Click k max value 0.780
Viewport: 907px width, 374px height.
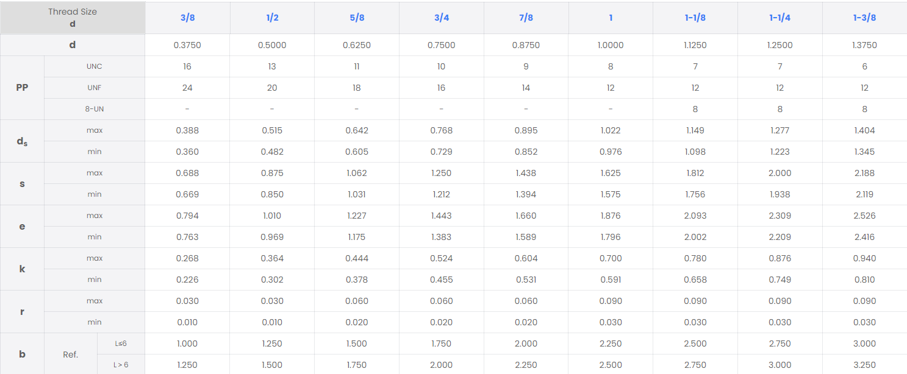coord(695,258)
